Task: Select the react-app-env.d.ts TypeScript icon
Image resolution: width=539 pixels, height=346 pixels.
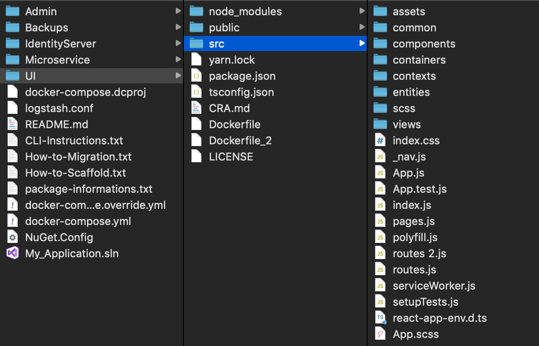Action: pos(380,318)
